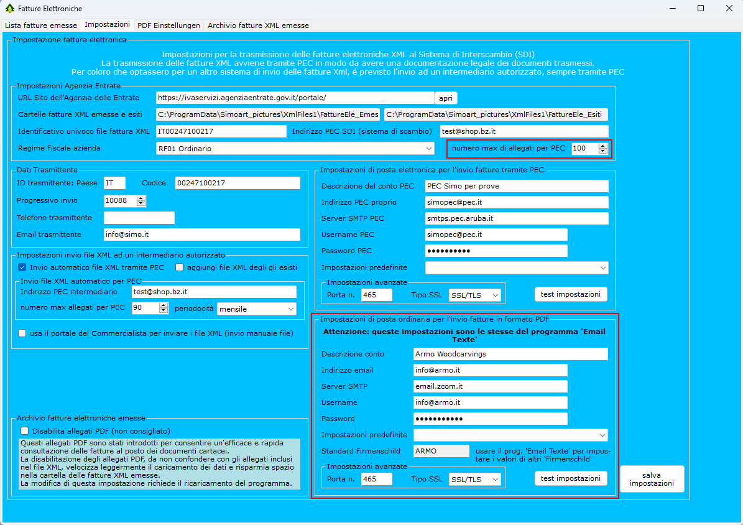The width and height of the screenshot is (743, 525).
Task: Click the trasmittente Codice field
Action: (238, 183)
